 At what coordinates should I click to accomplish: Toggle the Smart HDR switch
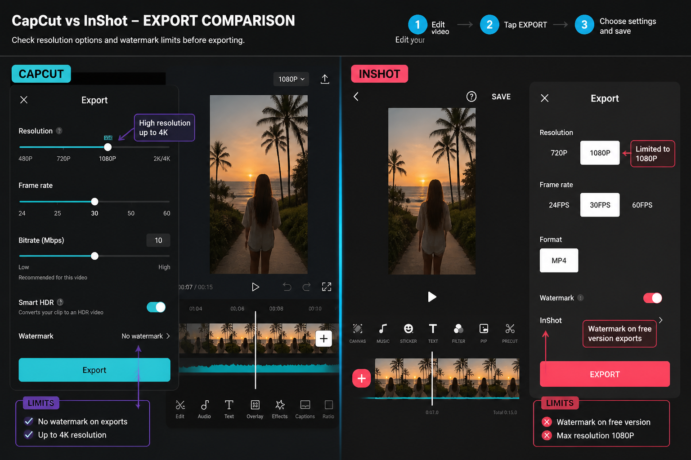pyautogui.click(x=156, y=307)
